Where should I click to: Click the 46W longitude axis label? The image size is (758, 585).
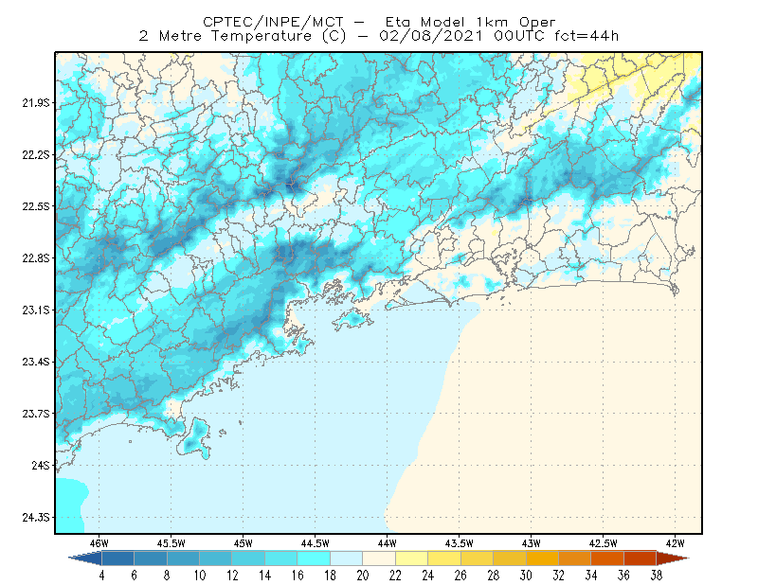pos(99,543)
